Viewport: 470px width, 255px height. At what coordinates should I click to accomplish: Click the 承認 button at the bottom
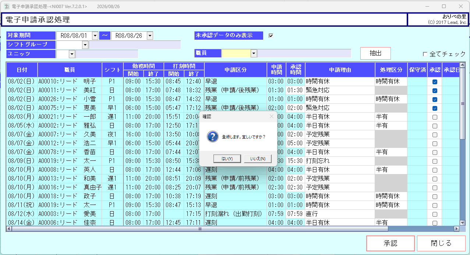(391, 243)
